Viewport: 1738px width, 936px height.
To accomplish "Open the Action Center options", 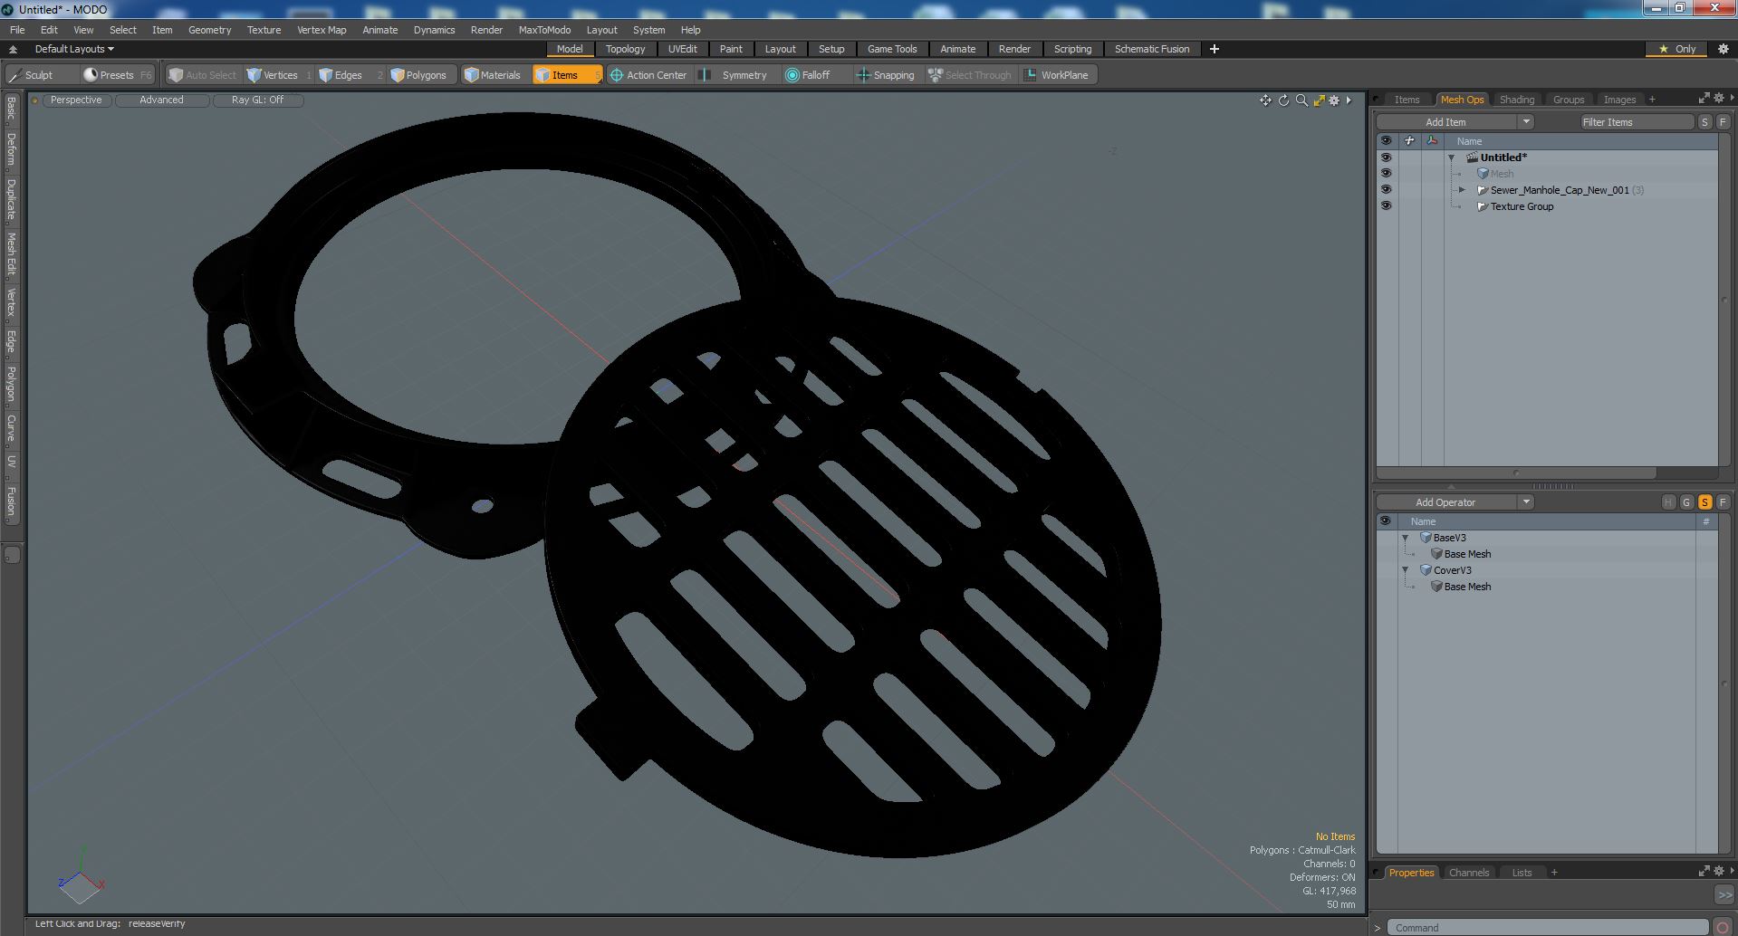I will [x=648, y=75].
